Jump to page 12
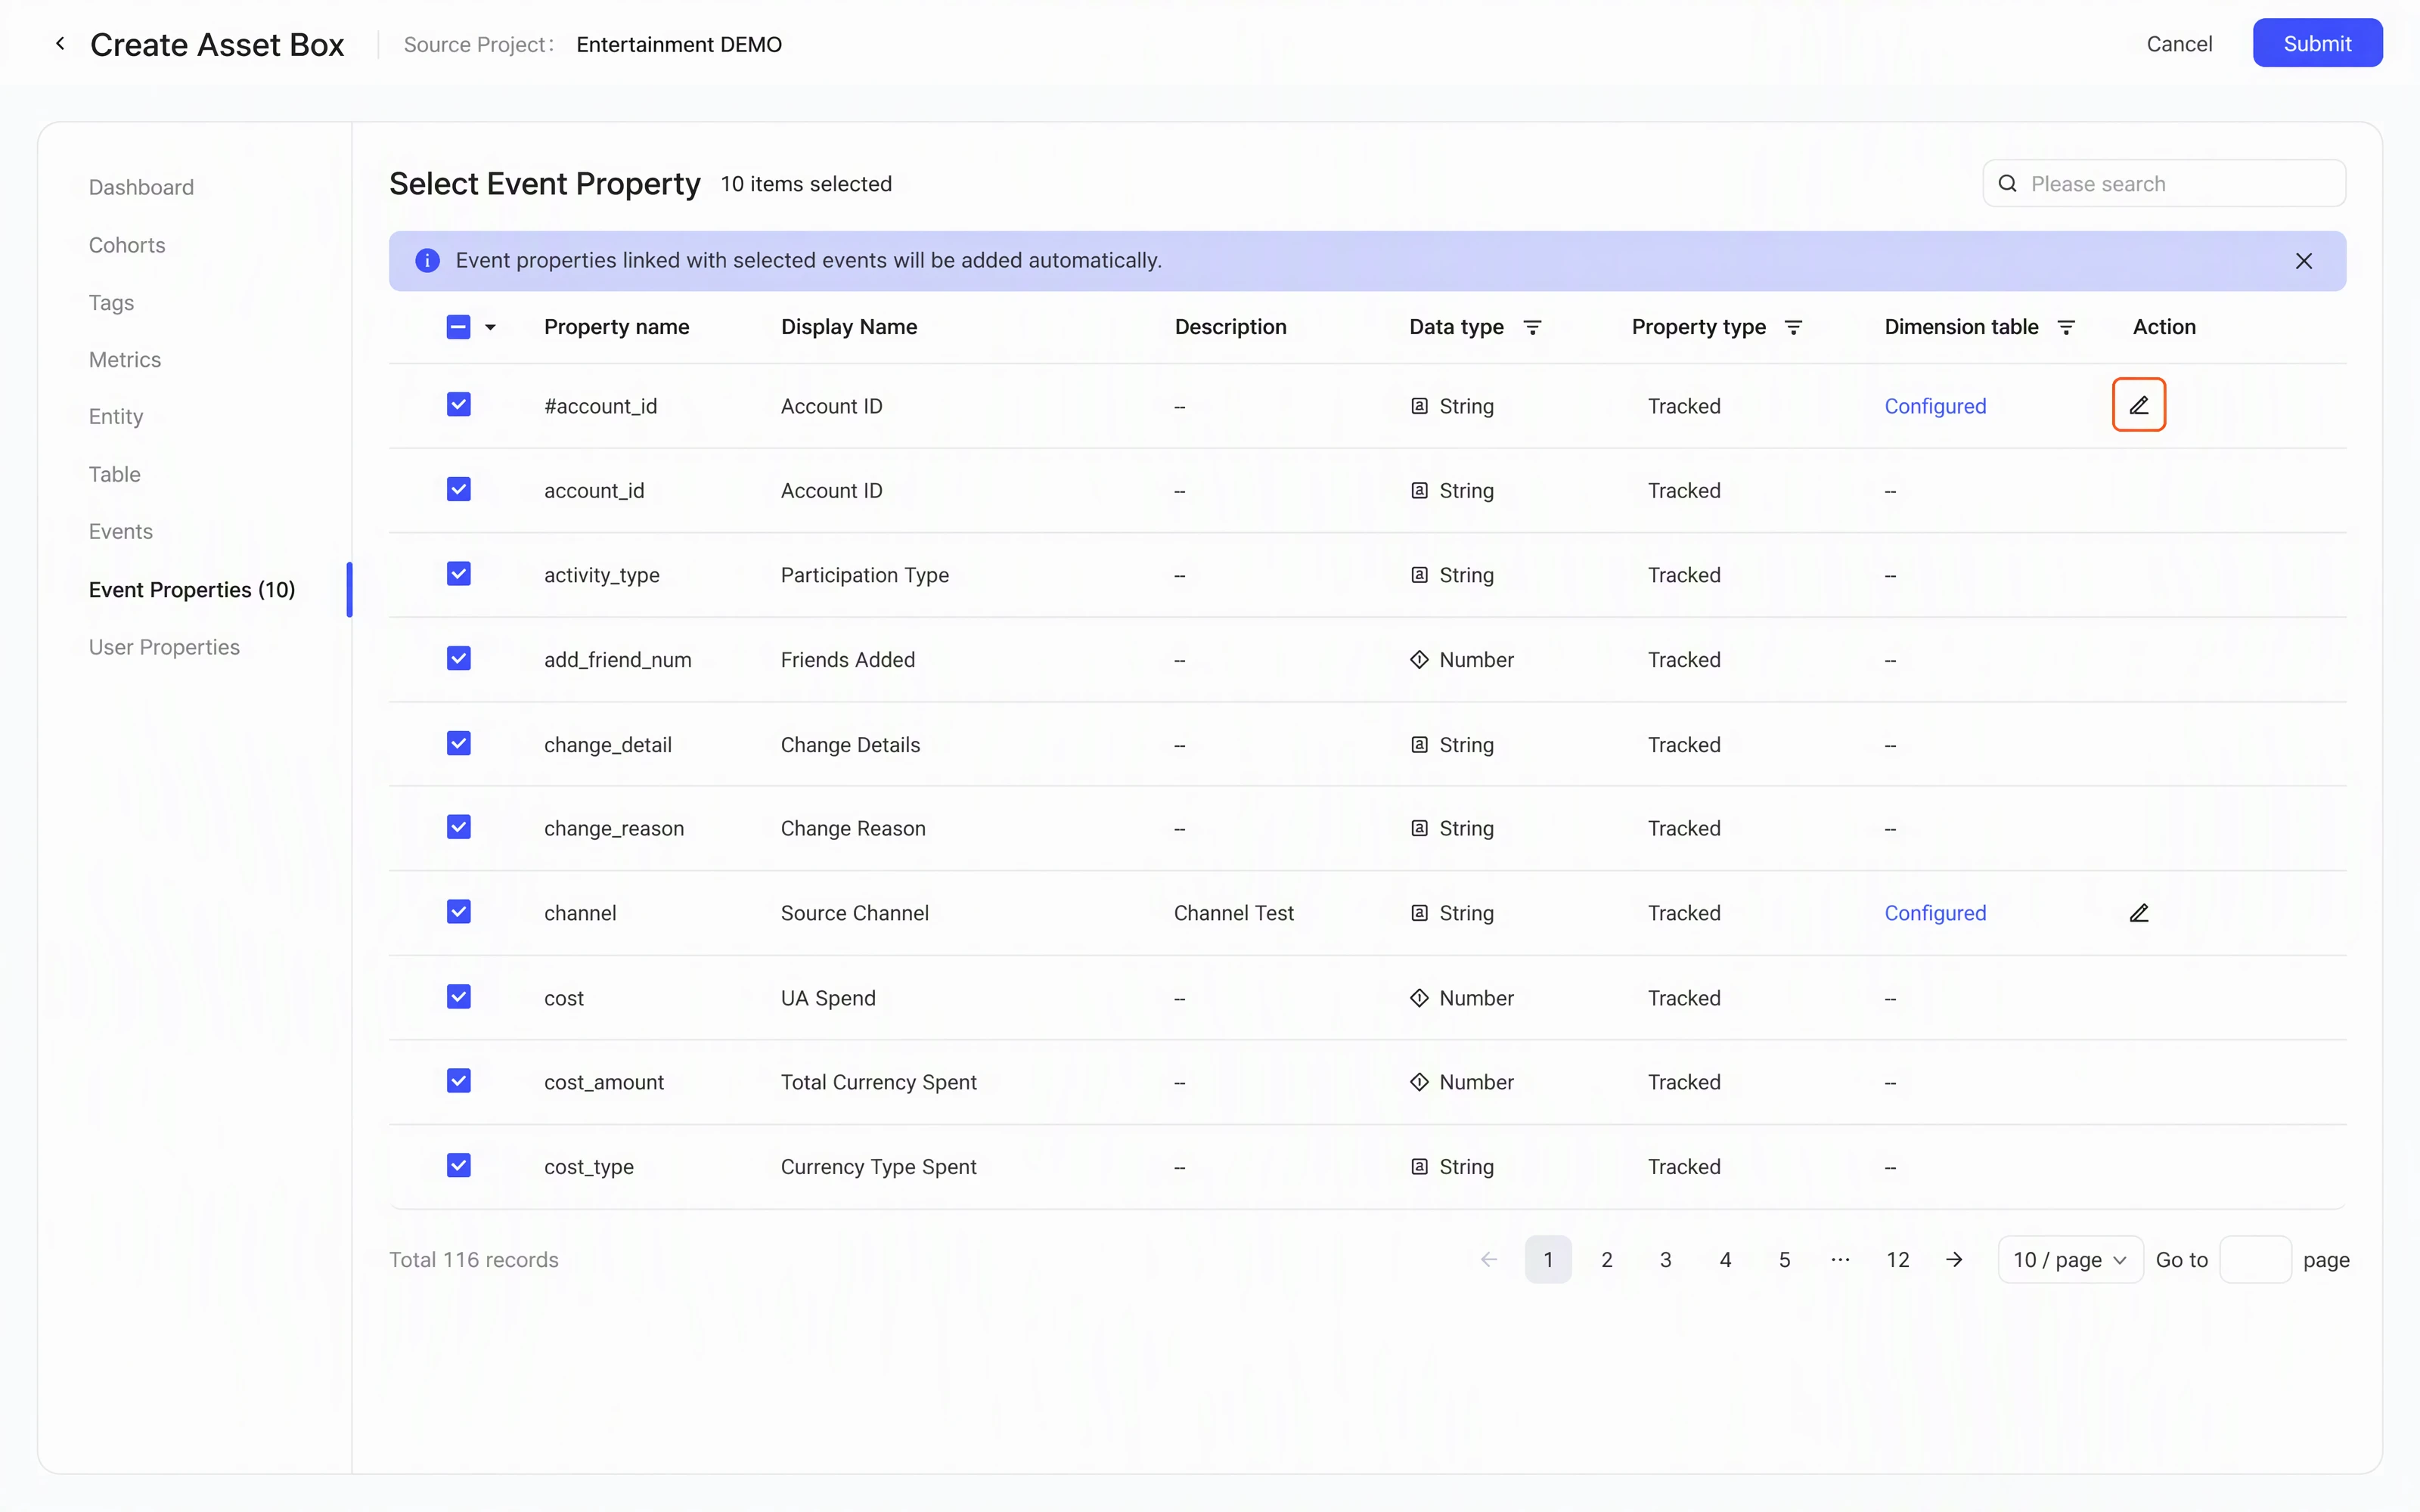This screenshot has height=1512, width=2420. [x=1897, y=1260]
